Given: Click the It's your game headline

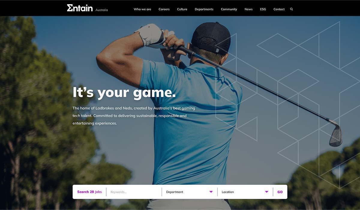Looking at the screenshot, I should click(x=124, y=92).
